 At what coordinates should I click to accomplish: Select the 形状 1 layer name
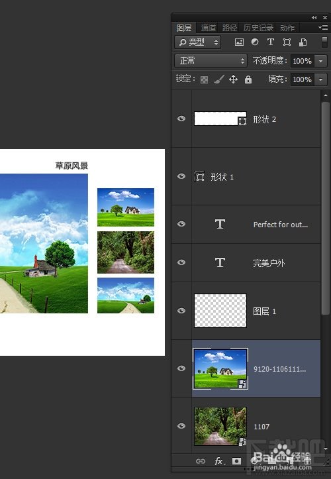click(222, 177)
